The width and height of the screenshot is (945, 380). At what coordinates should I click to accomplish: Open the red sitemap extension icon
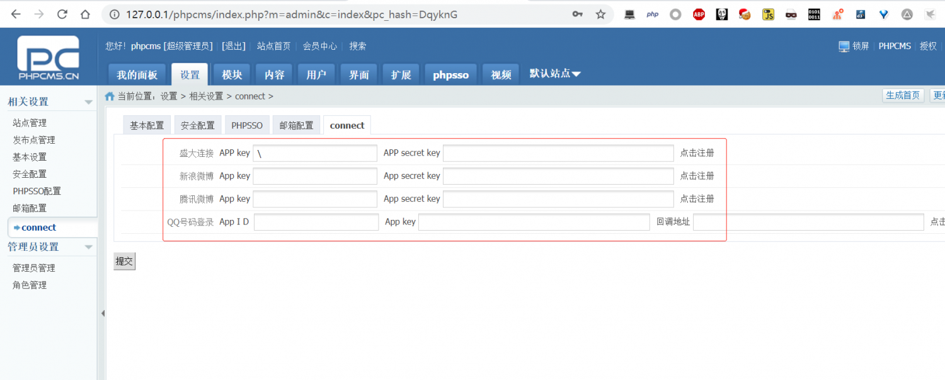point(837,14)
